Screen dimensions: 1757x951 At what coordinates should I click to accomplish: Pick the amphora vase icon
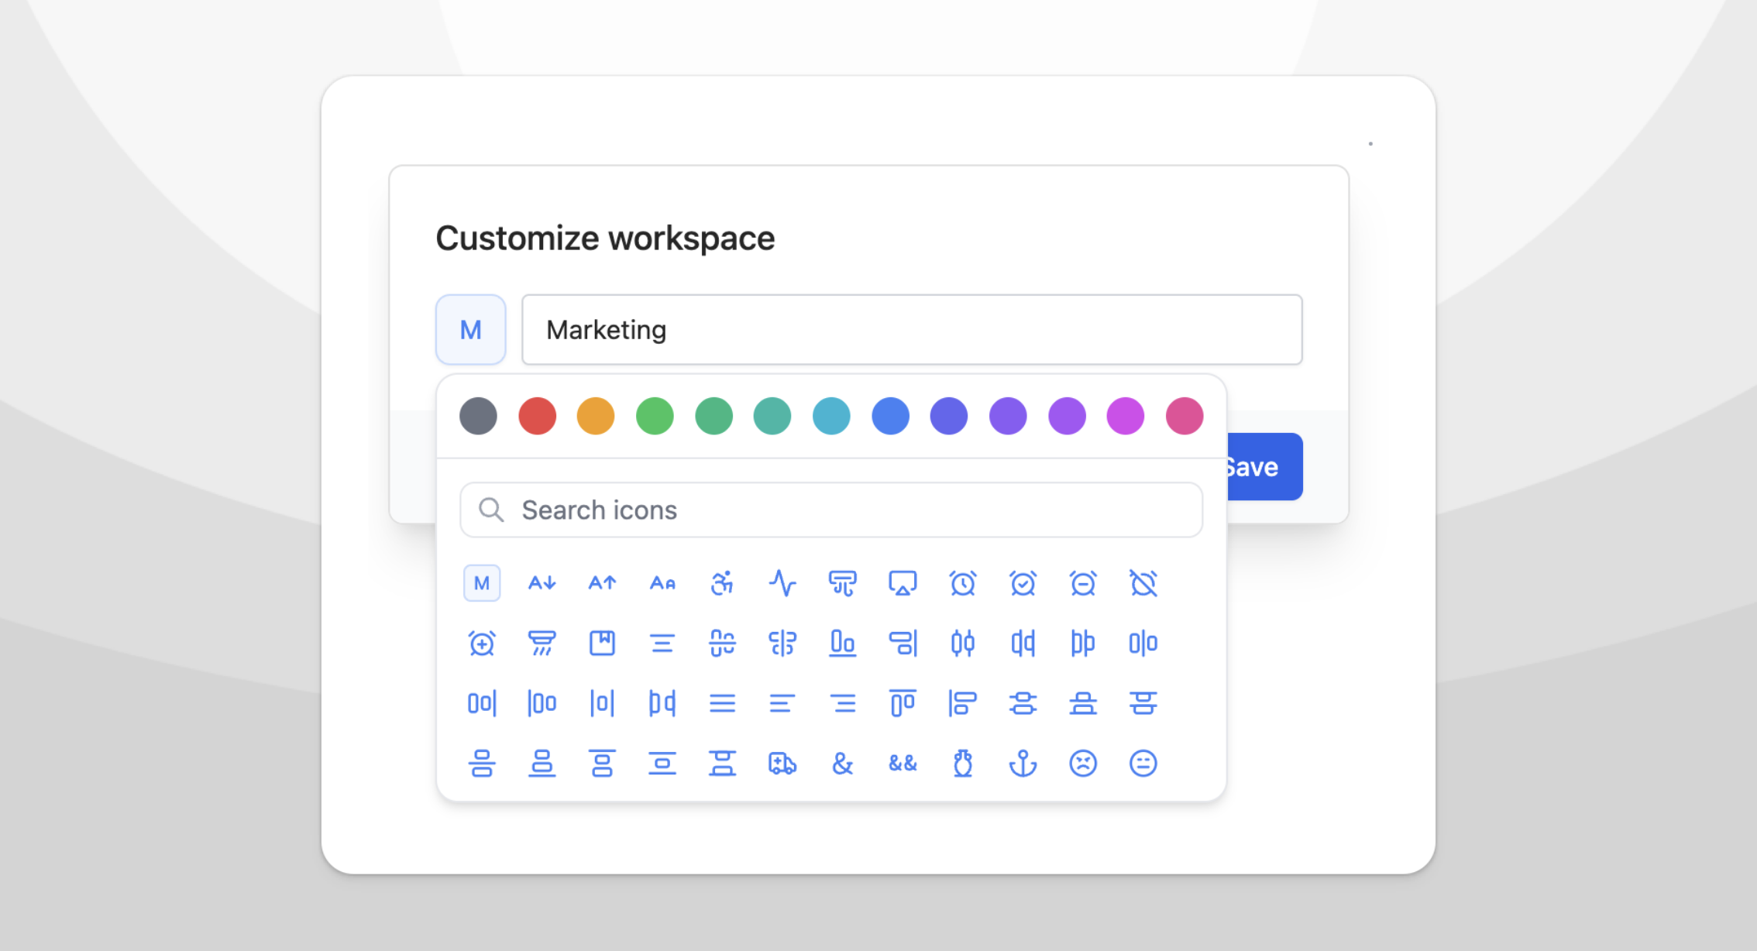(x=963, y=764)
